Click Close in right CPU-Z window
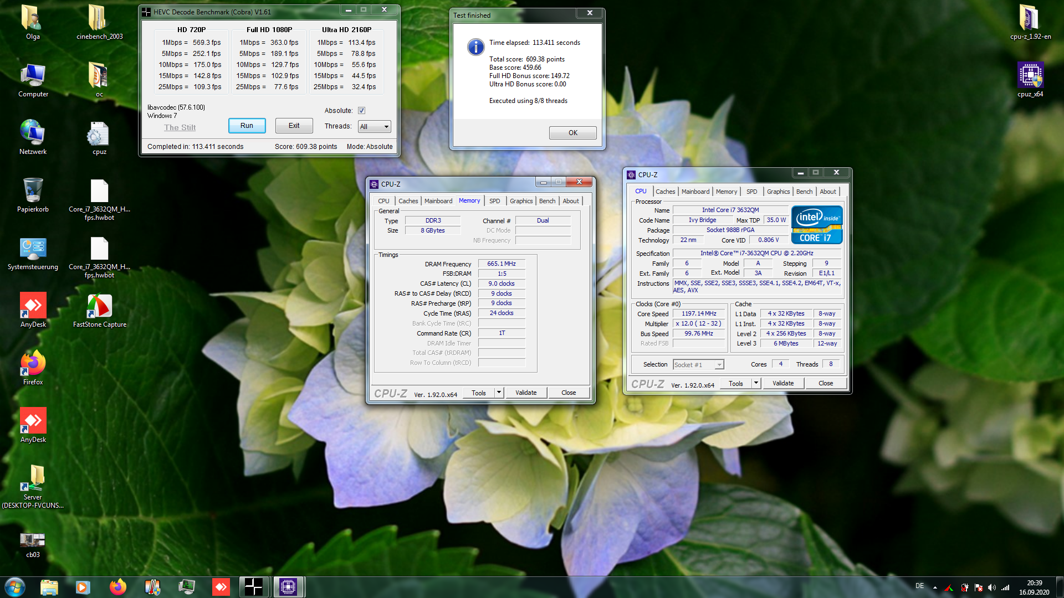This screenshot has height=598, width=1064. pyautogui.click(x=826, y=383)
